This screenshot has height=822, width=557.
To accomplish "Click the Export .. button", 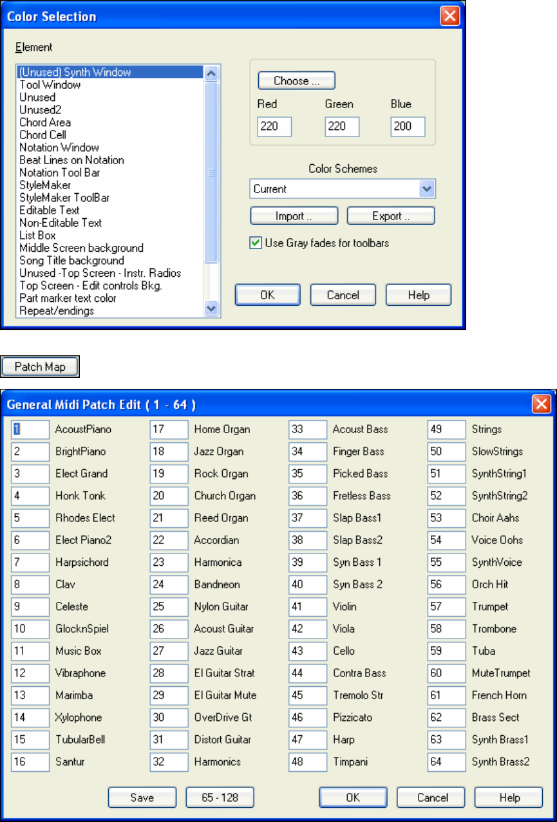I will [x=391, y=216].
